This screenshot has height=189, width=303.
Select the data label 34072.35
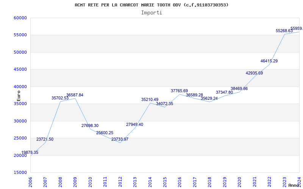pyautogui.click(x=165, y=104)
